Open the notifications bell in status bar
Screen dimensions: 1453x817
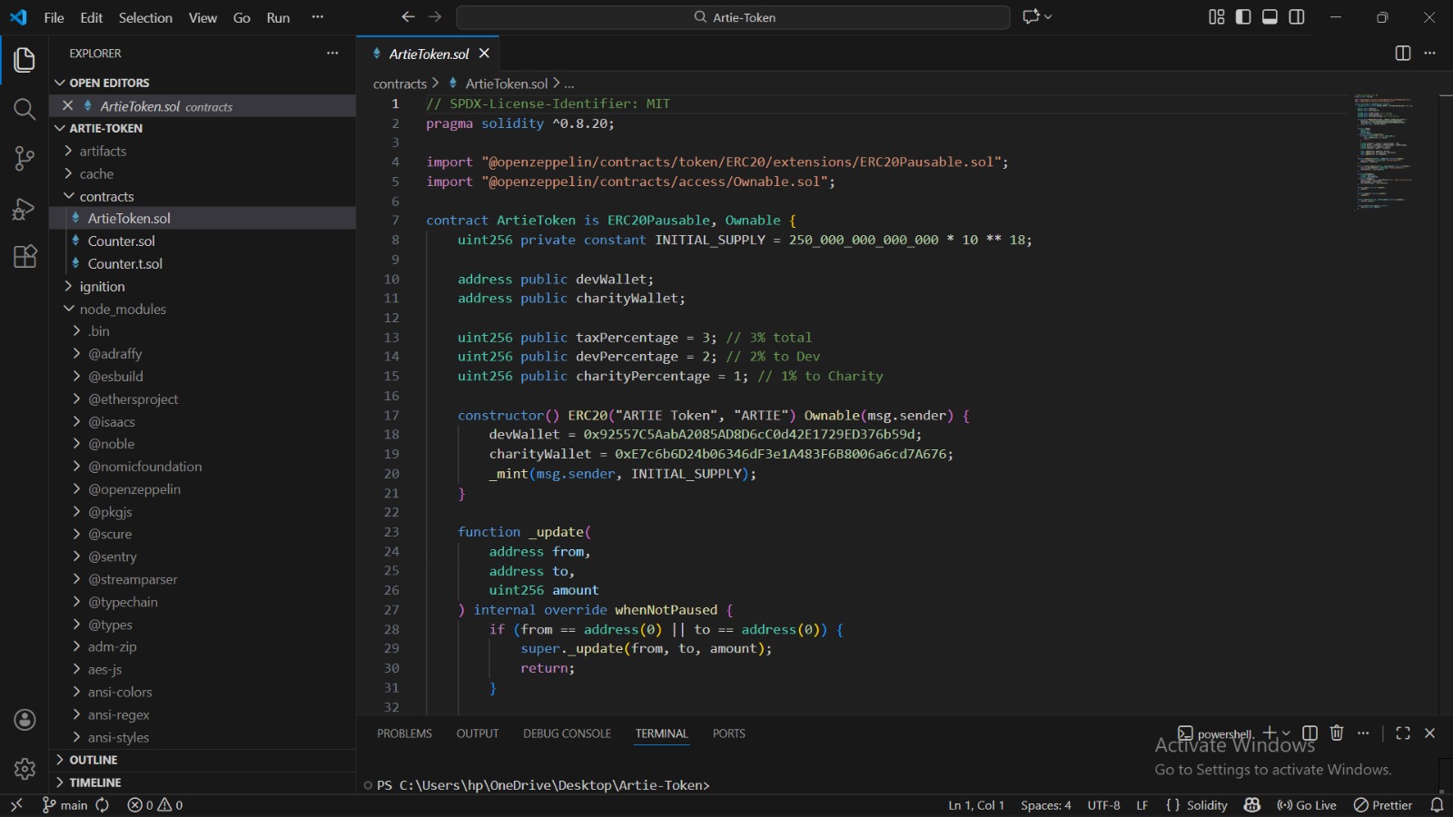click(1437, 805)
